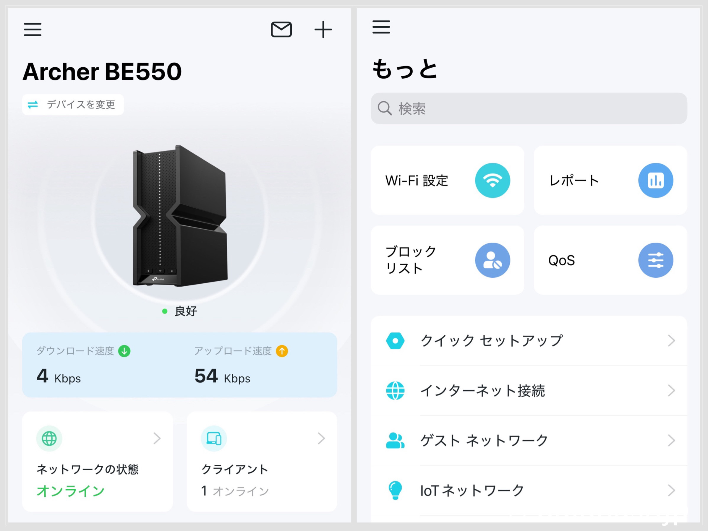
Task: Tap globe icon in ネットワークの状態 card
Action: pyautogui.click(x=49, y=438)
